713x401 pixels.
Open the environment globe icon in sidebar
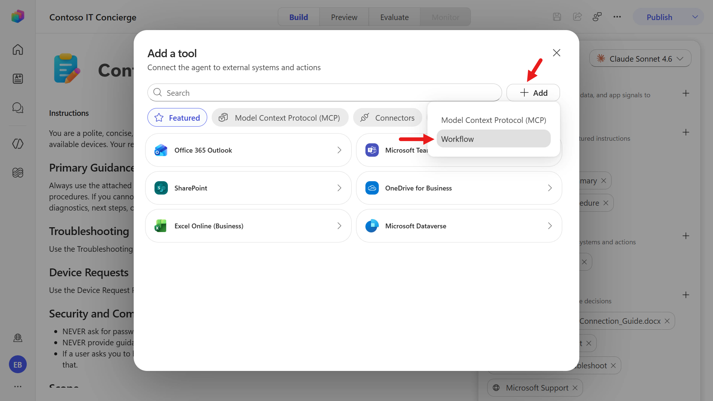pyautogui.click(x=17, y=338)
